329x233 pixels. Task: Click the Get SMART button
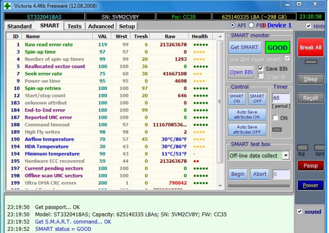click(245, 47)
